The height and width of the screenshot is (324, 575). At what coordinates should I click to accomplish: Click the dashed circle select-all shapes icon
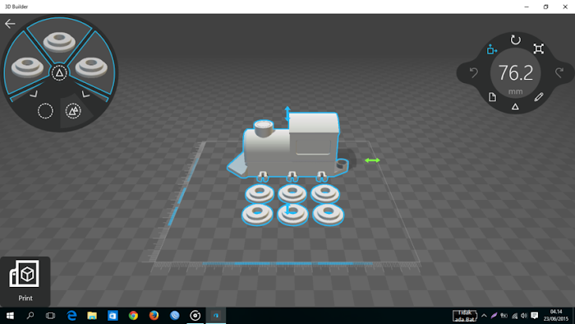click(73, 111)
